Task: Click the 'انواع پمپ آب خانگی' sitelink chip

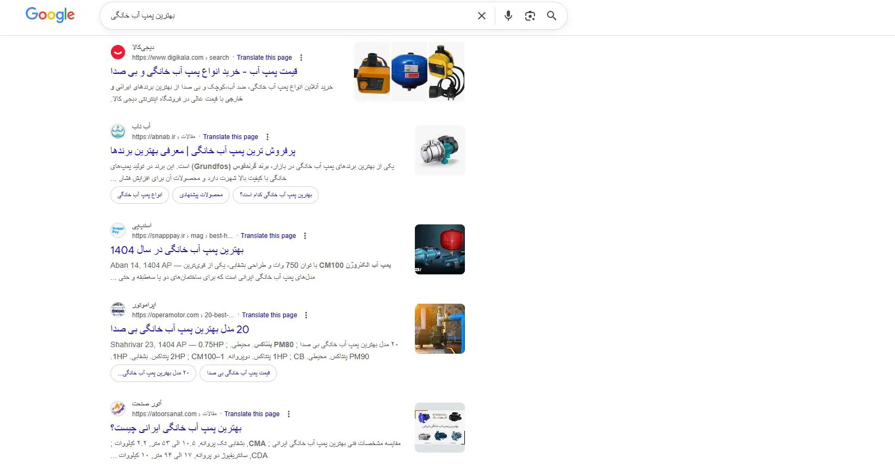Action: tap(140, 195)
